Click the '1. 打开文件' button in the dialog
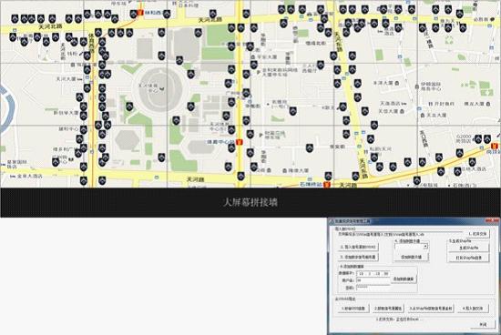 coord(477,234)
